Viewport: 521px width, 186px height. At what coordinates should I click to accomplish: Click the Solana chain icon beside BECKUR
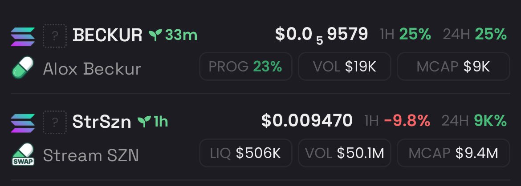click(23, 36)
